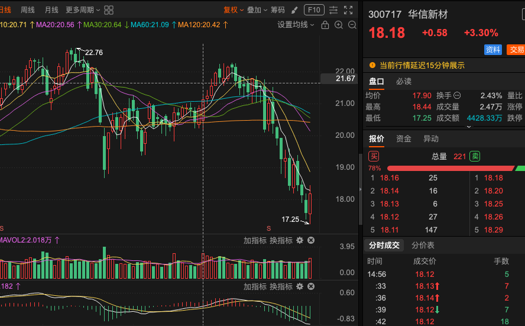Switch to 周线 weekly chart
This screenshot has height=326, width=525.
(x=27, y=10)
